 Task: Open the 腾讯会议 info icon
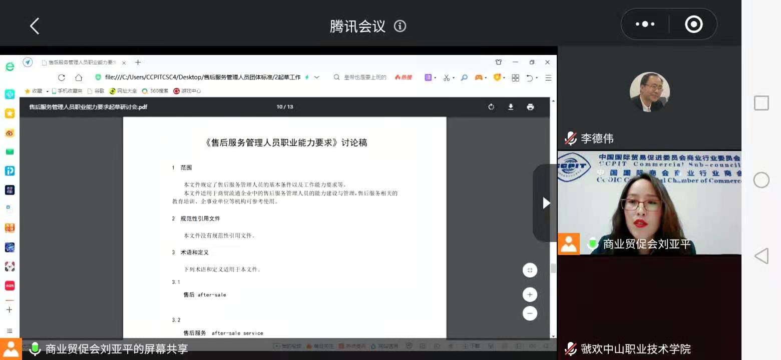400,26
